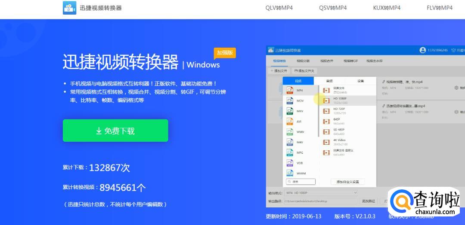465x225 pixels.
Task: Open the QSV转MP4 navigation link
Action: [x=333, y=8]
